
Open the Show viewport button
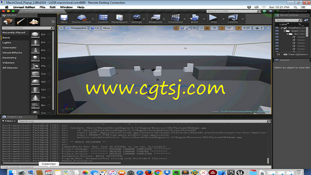coord(107,28)
